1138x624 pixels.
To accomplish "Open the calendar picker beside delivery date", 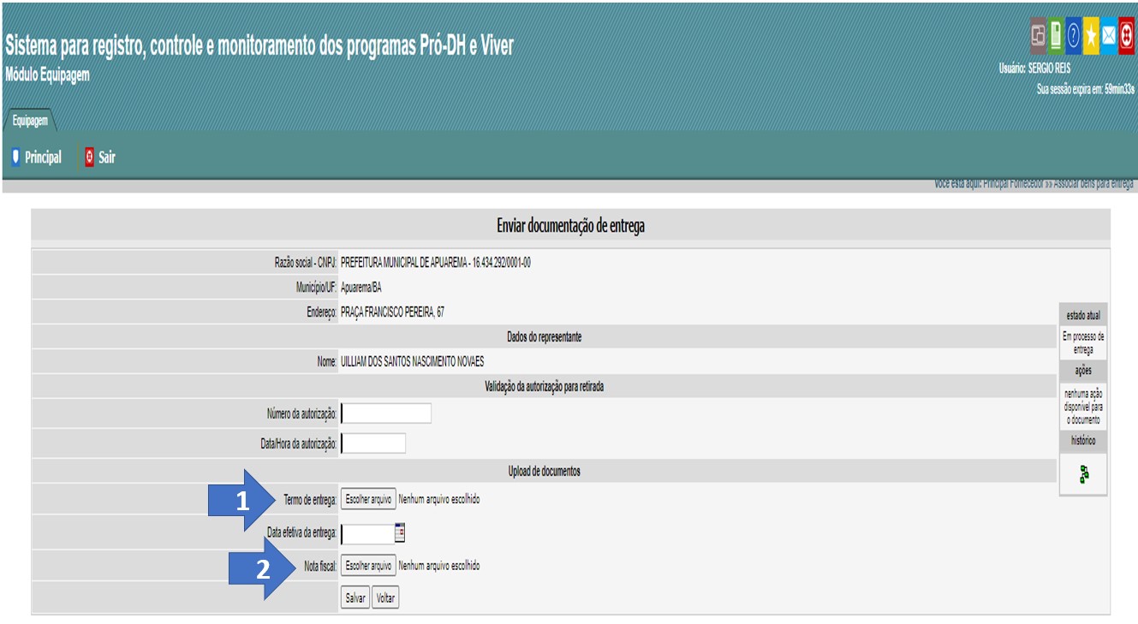I will (x=399, y=532).
